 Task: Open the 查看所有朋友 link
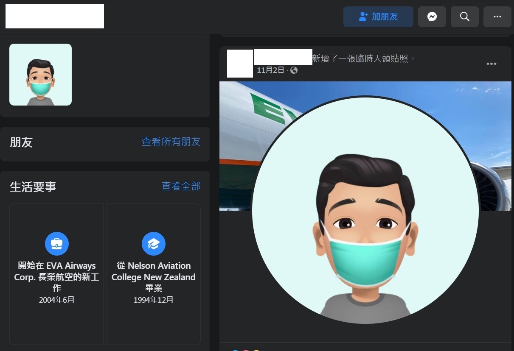(x=171, y=142)
